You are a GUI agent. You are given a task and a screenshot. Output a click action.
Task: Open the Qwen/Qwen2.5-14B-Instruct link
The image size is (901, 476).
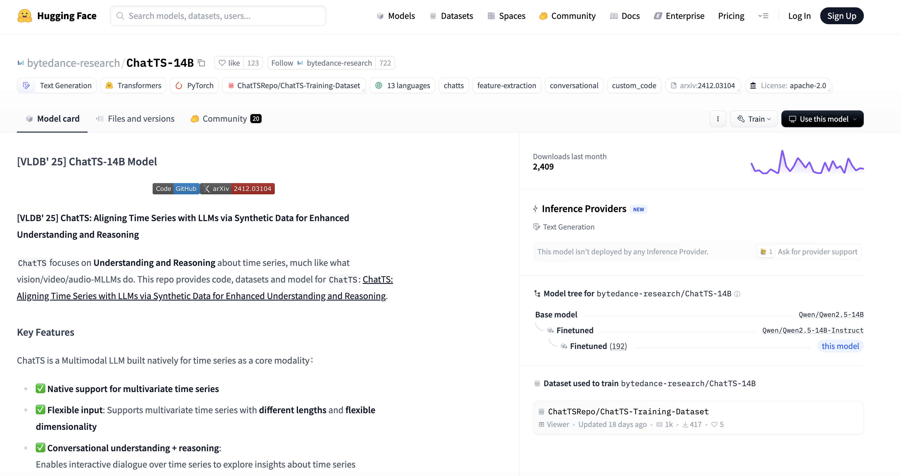813,330
